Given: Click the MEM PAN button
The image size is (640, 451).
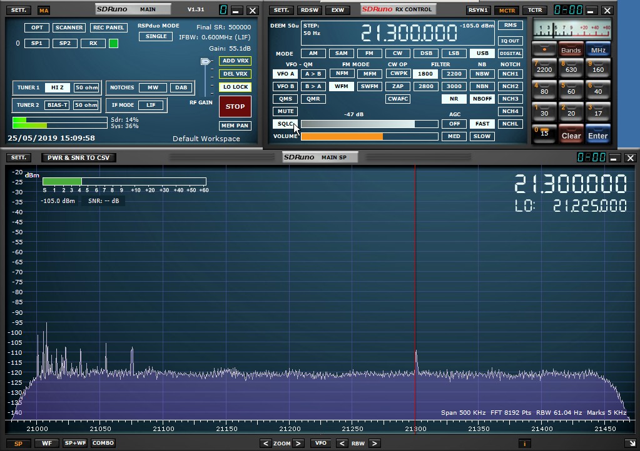Looking at the screenshot, I should pyautogui.click(x=235, y=126).
